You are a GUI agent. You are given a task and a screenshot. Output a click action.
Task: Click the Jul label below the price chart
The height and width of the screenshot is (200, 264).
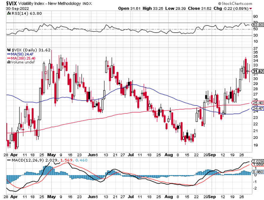point(131,155)
